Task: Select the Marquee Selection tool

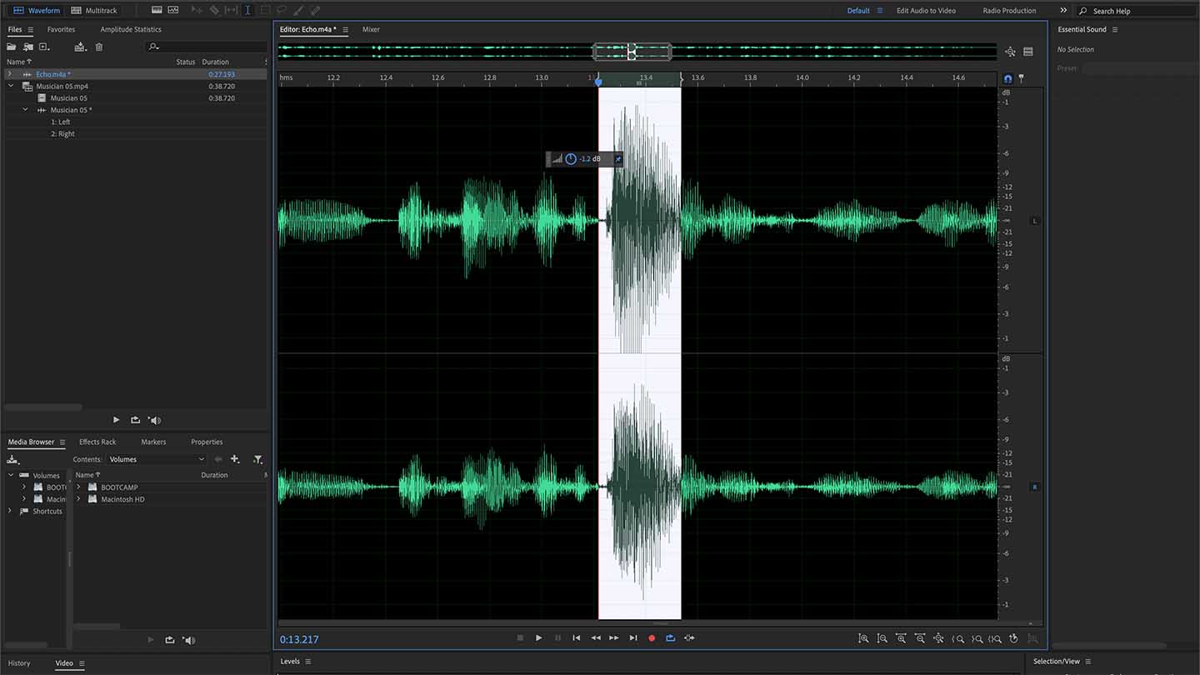Action: point(265,11)
